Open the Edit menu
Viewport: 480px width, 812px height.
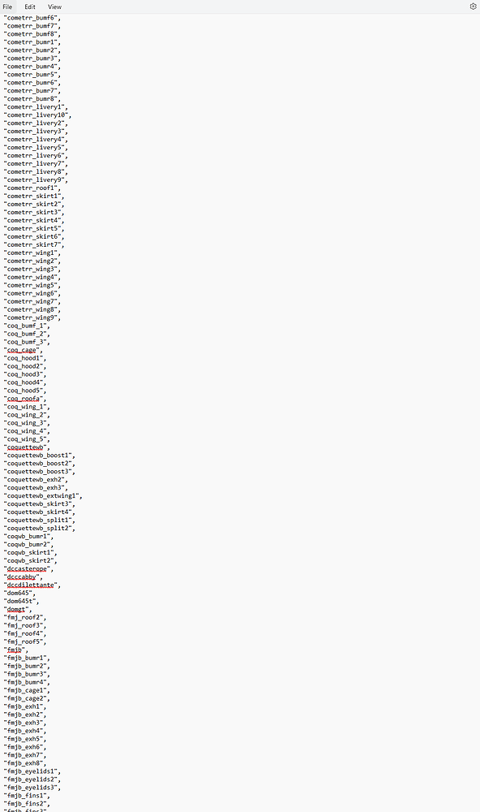(x=30, y=6)
